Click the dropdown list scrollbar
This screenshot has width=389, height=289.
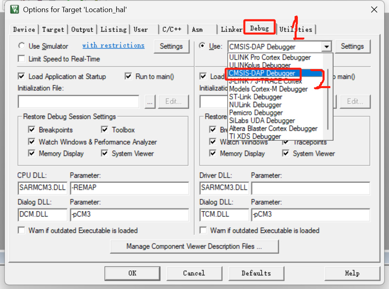328,99
